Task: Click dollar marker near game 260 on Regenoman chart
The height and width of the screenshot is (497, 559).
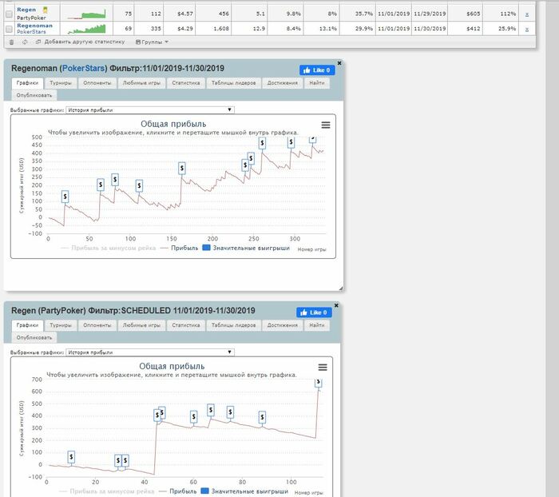Action: point(262,143)
